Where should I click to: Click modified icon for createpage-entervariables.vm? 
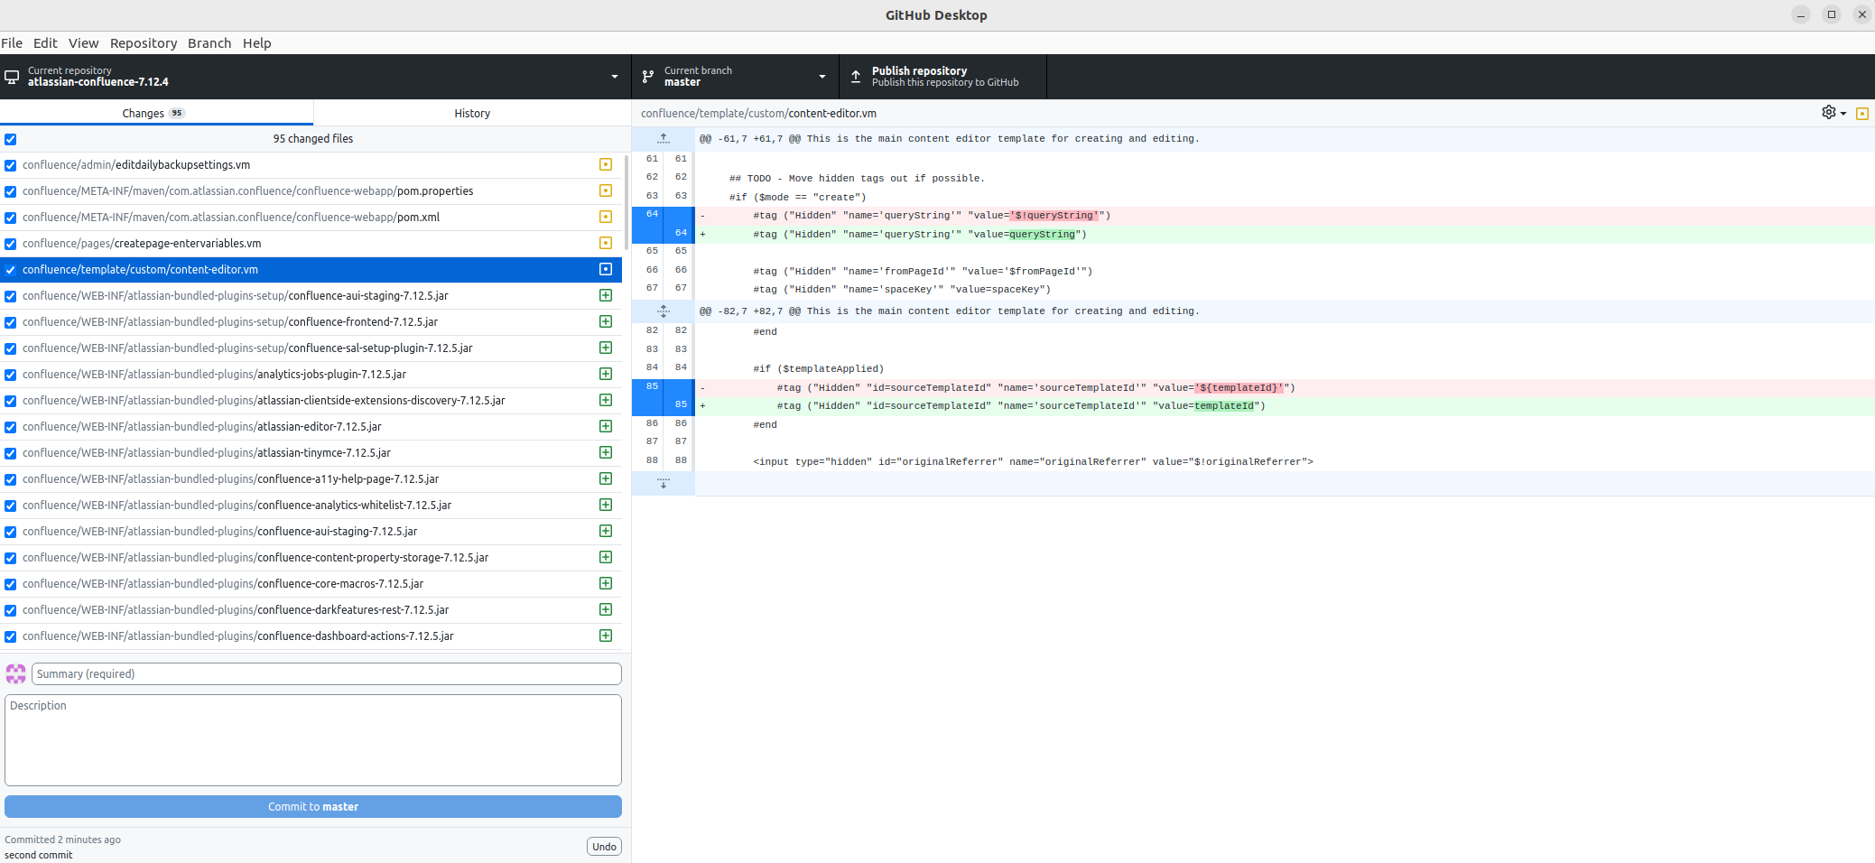pos(606,243)
